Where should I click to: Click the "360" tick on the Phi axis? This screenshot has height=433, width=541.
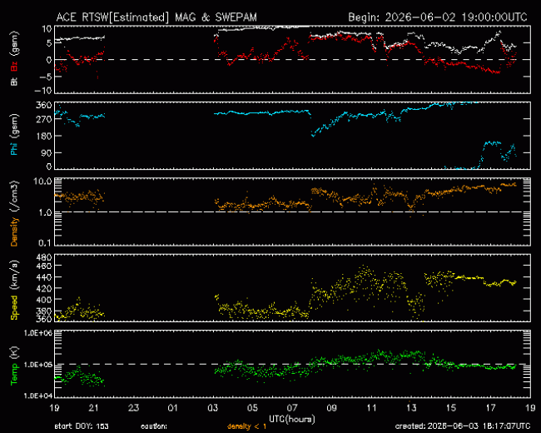(x=45, y=105)
